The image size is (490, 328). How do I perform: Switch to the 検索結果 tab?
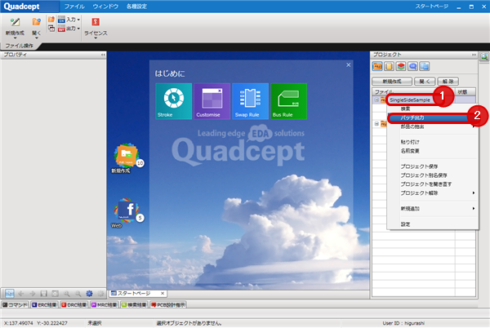[x=134, y=305]
